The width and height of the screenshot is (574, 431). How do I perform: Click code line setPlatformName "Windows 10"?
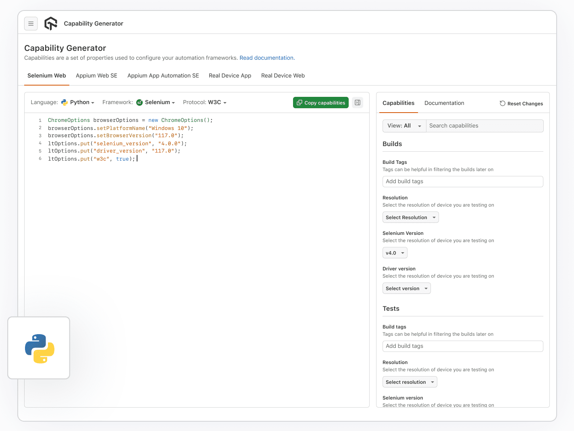tap(121, 128)
